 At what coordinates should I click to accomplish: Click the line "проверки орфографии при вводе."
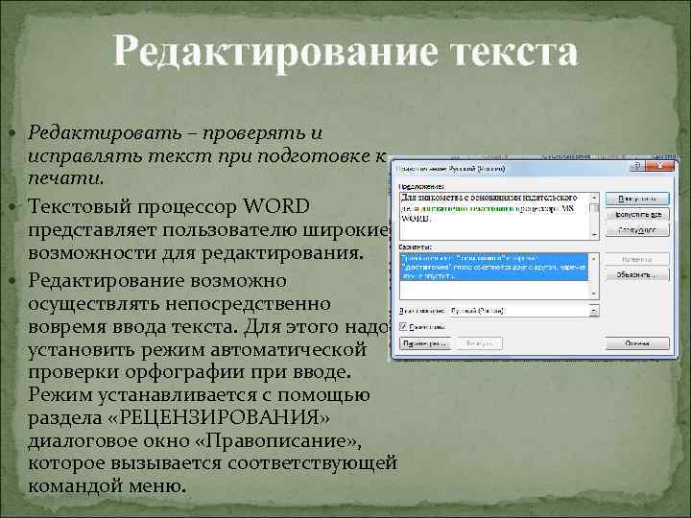(x=190, y=372)
